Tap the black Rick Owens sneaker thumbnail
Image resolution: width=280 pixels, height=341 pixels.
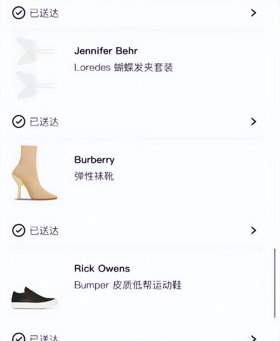[34, 297]
